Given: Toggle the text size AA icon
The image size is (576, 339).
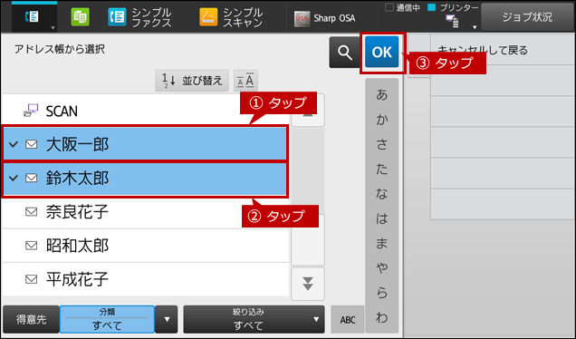Looking at the screenshot, I should click(x=245, y=81).
